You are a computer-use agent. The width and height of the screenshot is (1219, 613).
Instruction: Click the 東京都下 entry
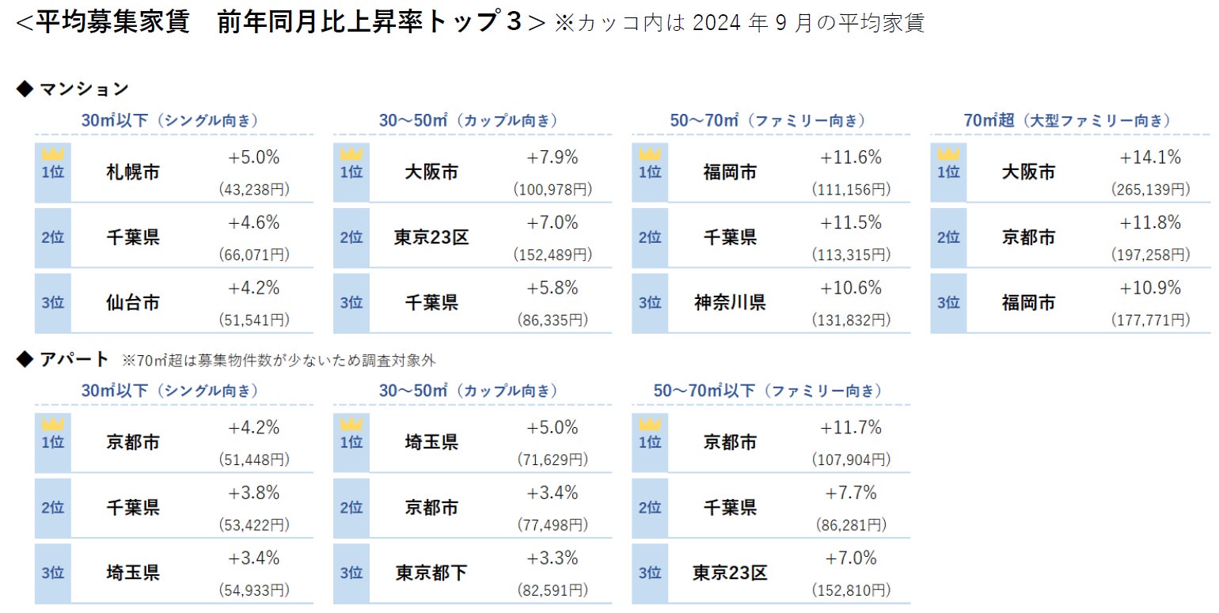[x=431, y=573]
